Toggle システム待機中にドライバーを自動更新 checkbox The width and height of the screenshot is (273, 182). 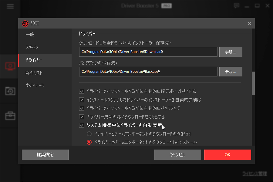(x=82, y=125)
